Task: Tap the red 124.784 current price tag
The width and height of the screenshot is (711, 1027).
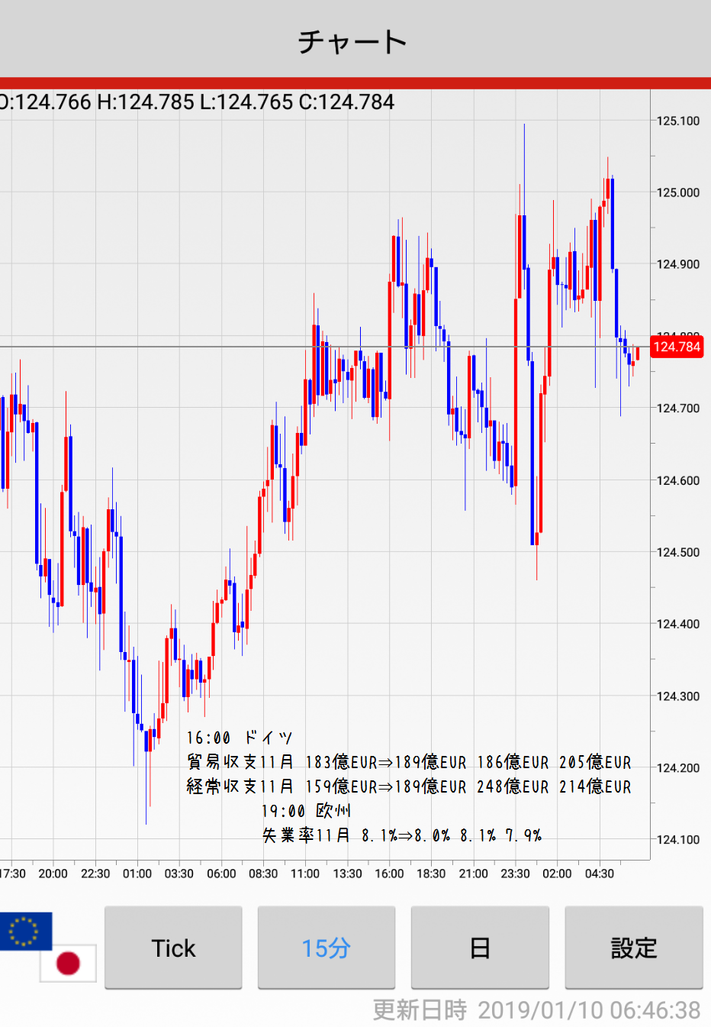Action: pyautogui.click(x=677, y=347)
